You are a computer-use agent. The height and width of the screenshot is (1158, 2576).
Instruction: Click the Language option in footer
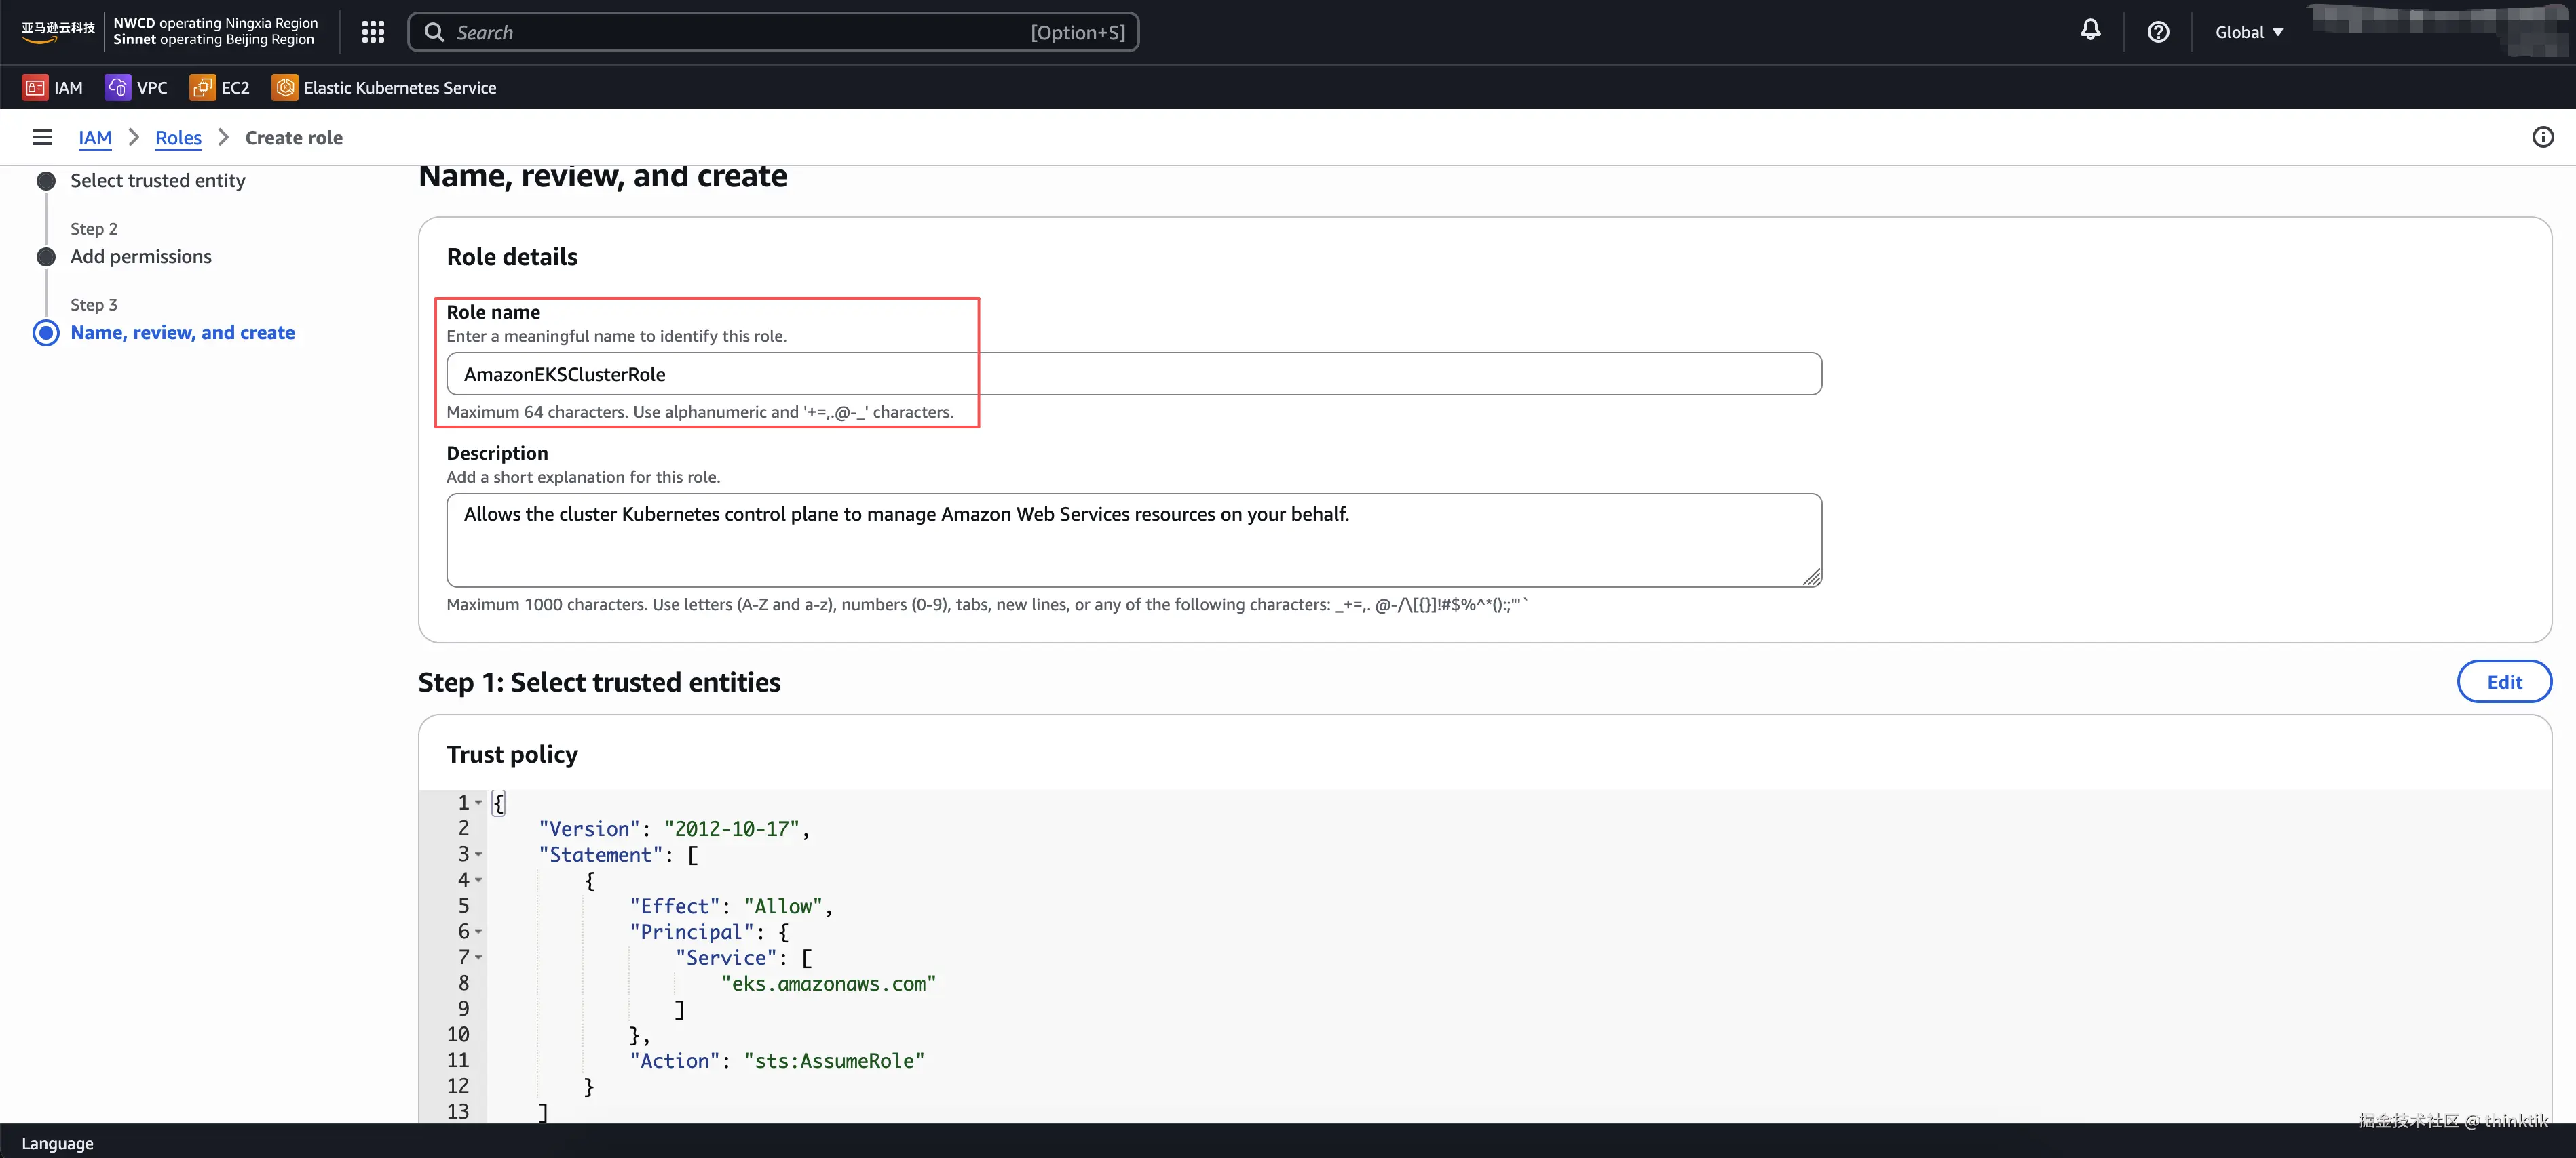57,1143
